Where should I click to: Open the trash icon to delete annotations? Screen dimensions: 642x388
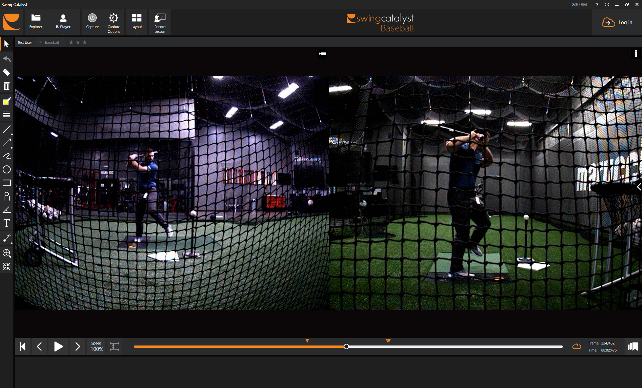click(x=7, y=86)
